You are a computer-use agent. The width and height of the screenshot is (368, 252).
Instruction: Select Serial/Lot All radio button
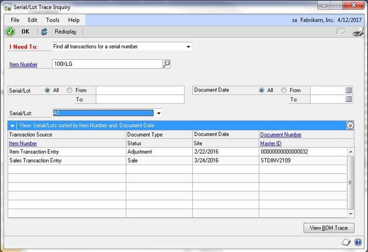click(47, 90)
